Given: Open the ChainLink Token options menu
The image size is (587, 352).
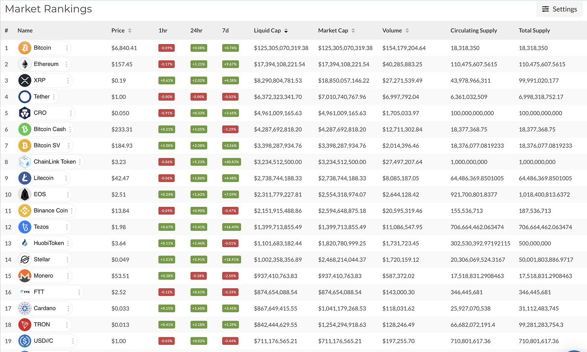Looking at the screenshot, I should tap(80, 162).
